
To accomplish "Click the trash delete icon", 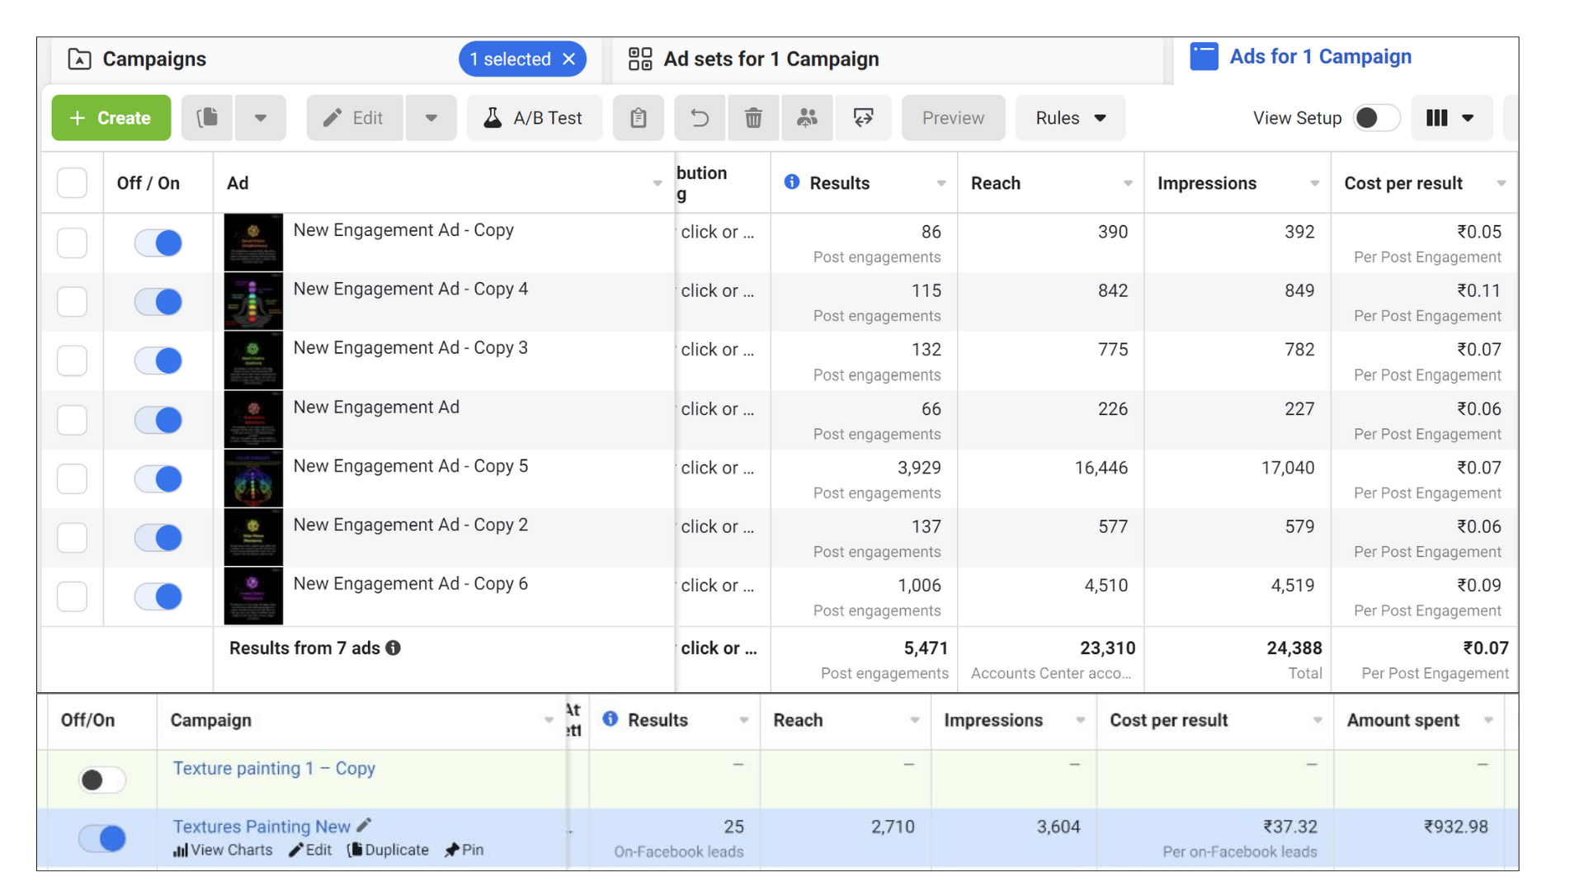I will pyautogui.click(x=753, y=118).
